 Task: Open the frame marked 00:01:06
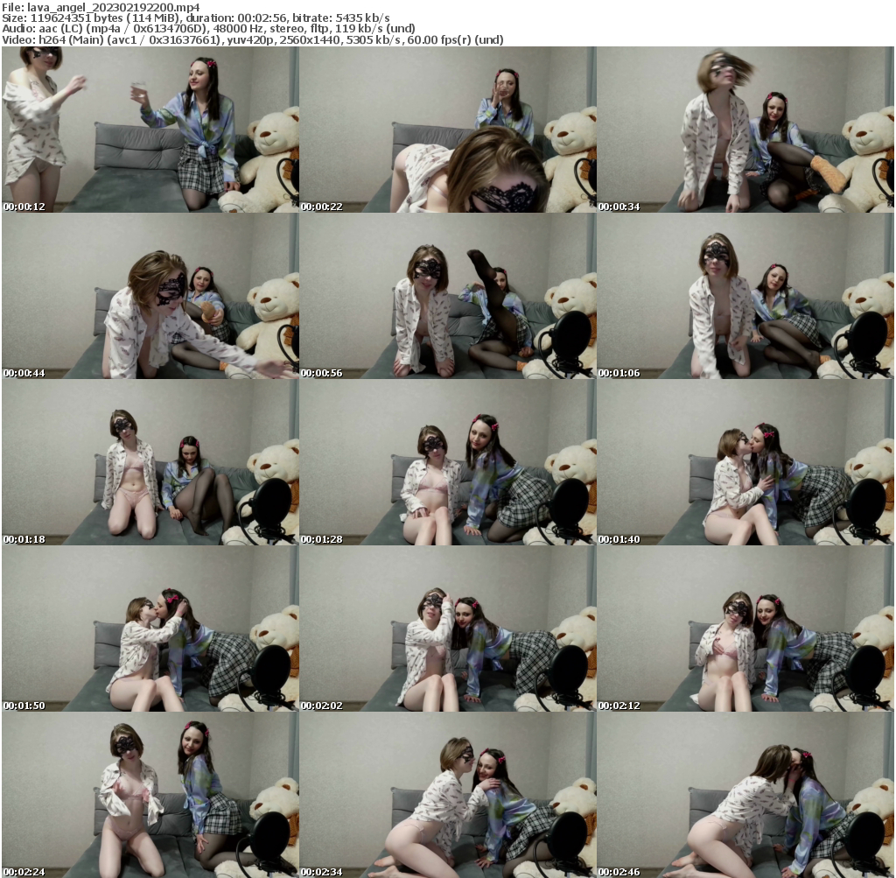click(745, 296)
